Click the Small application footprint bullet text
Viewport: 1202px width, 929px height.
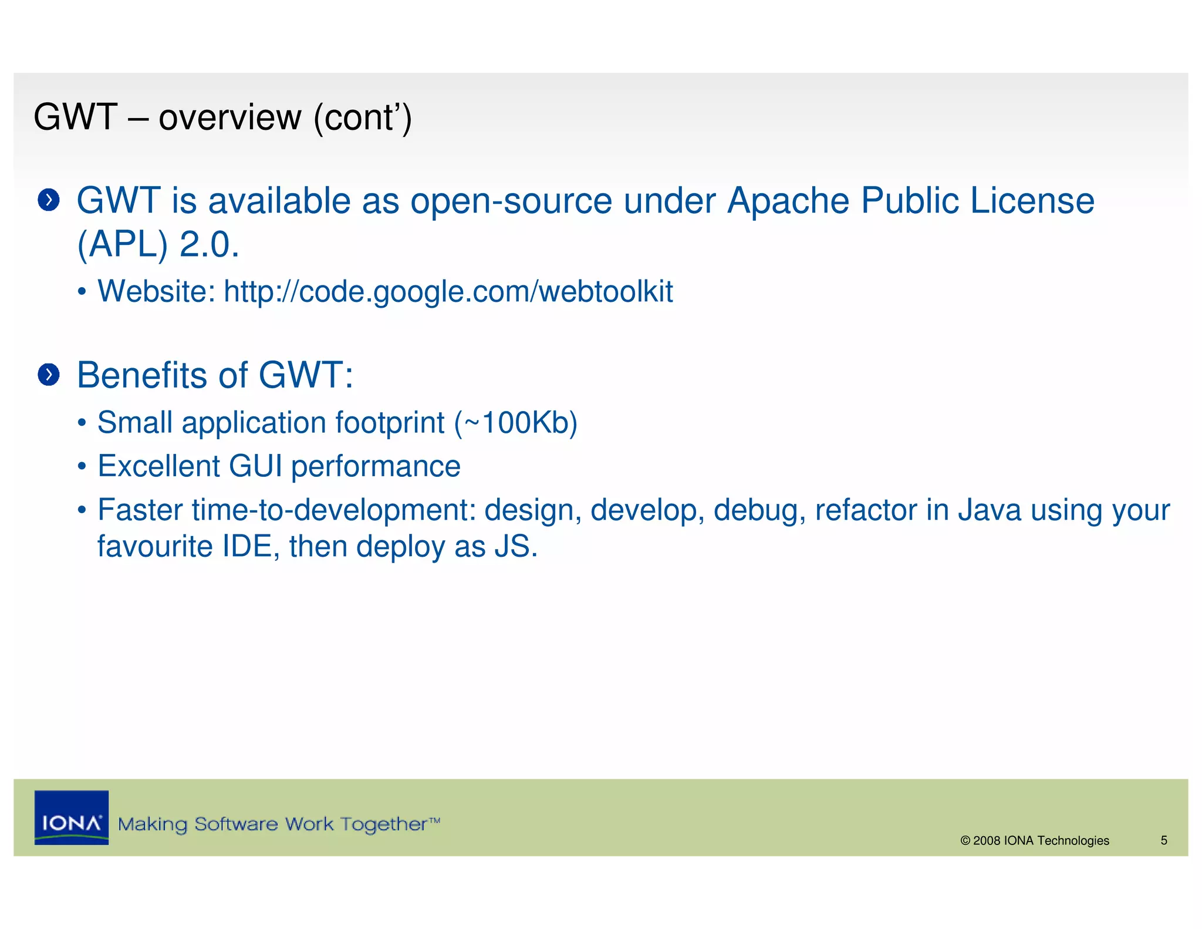click(x=271, y=423)
